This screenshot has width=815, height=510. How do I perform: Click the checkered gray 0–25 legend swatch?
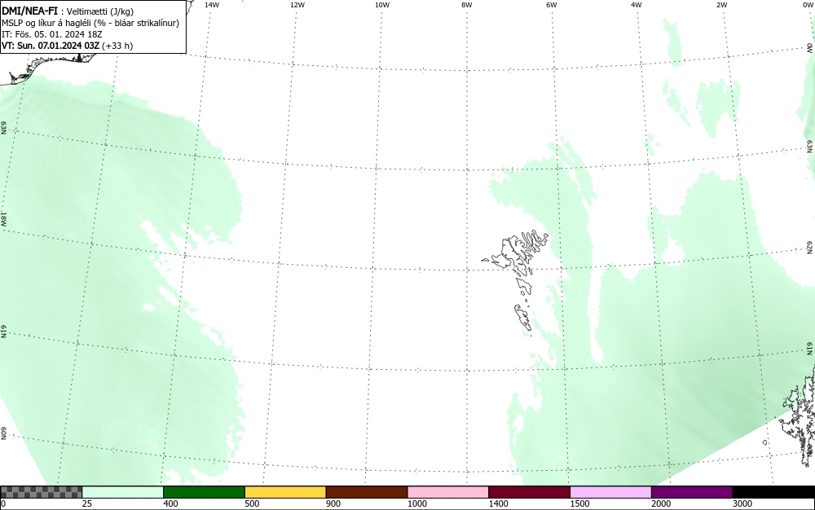[41, 492]
